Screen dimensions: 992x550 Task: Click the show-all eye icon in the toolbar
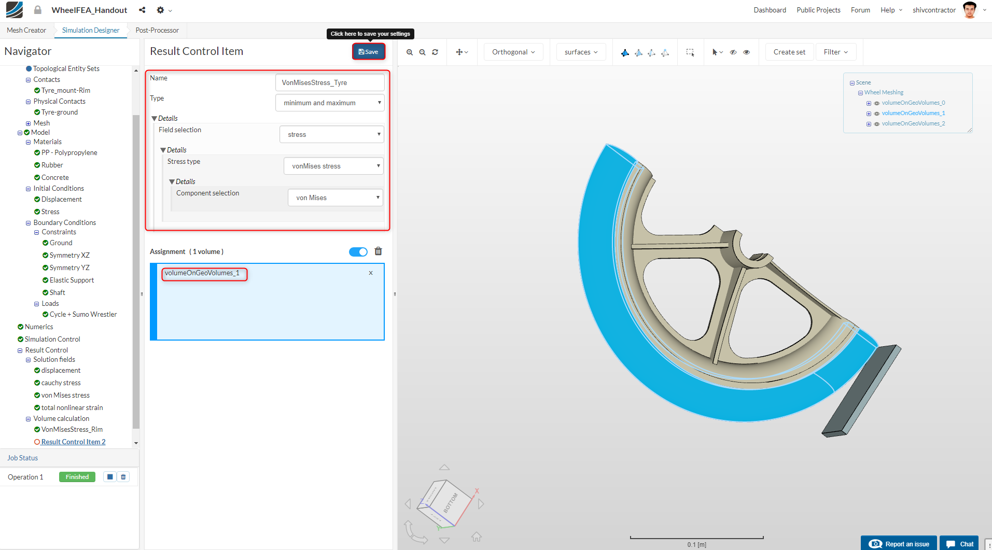tap(747, 52)
